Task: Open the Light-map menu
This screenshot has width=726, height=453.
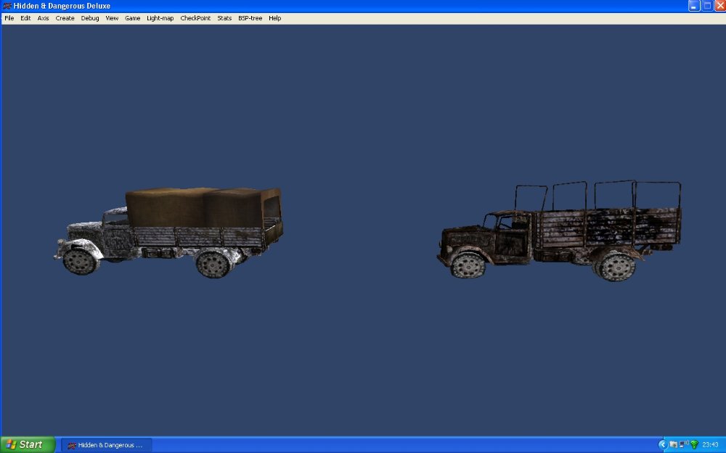Action: tap(160, 18)
